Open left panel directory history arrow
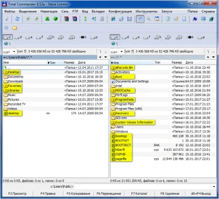Viewport: 219px width, 199px height. (x=106, y=57)
